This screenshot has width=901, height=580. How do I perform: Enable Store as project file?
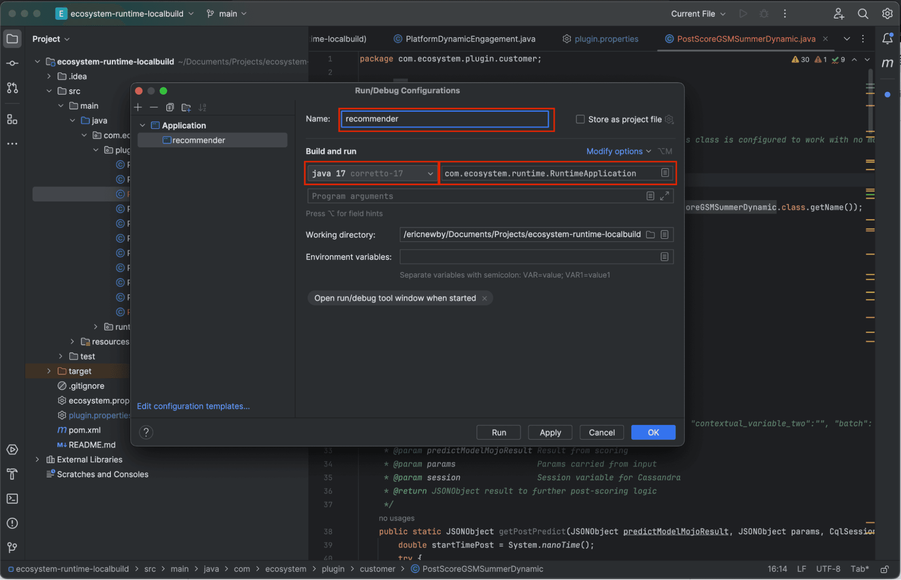pyautogui.click(x=581, y=119)
